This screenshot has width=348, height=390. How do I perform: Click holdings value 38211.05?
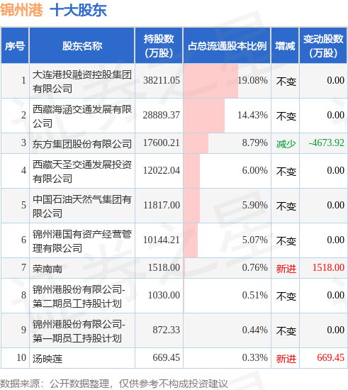(162, 80)
